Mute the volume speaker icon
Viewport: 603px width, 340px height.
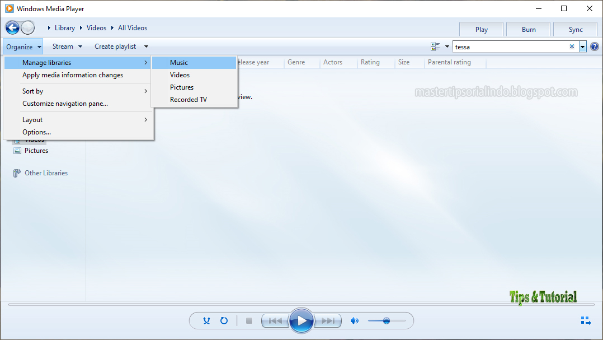click(355, 320)
